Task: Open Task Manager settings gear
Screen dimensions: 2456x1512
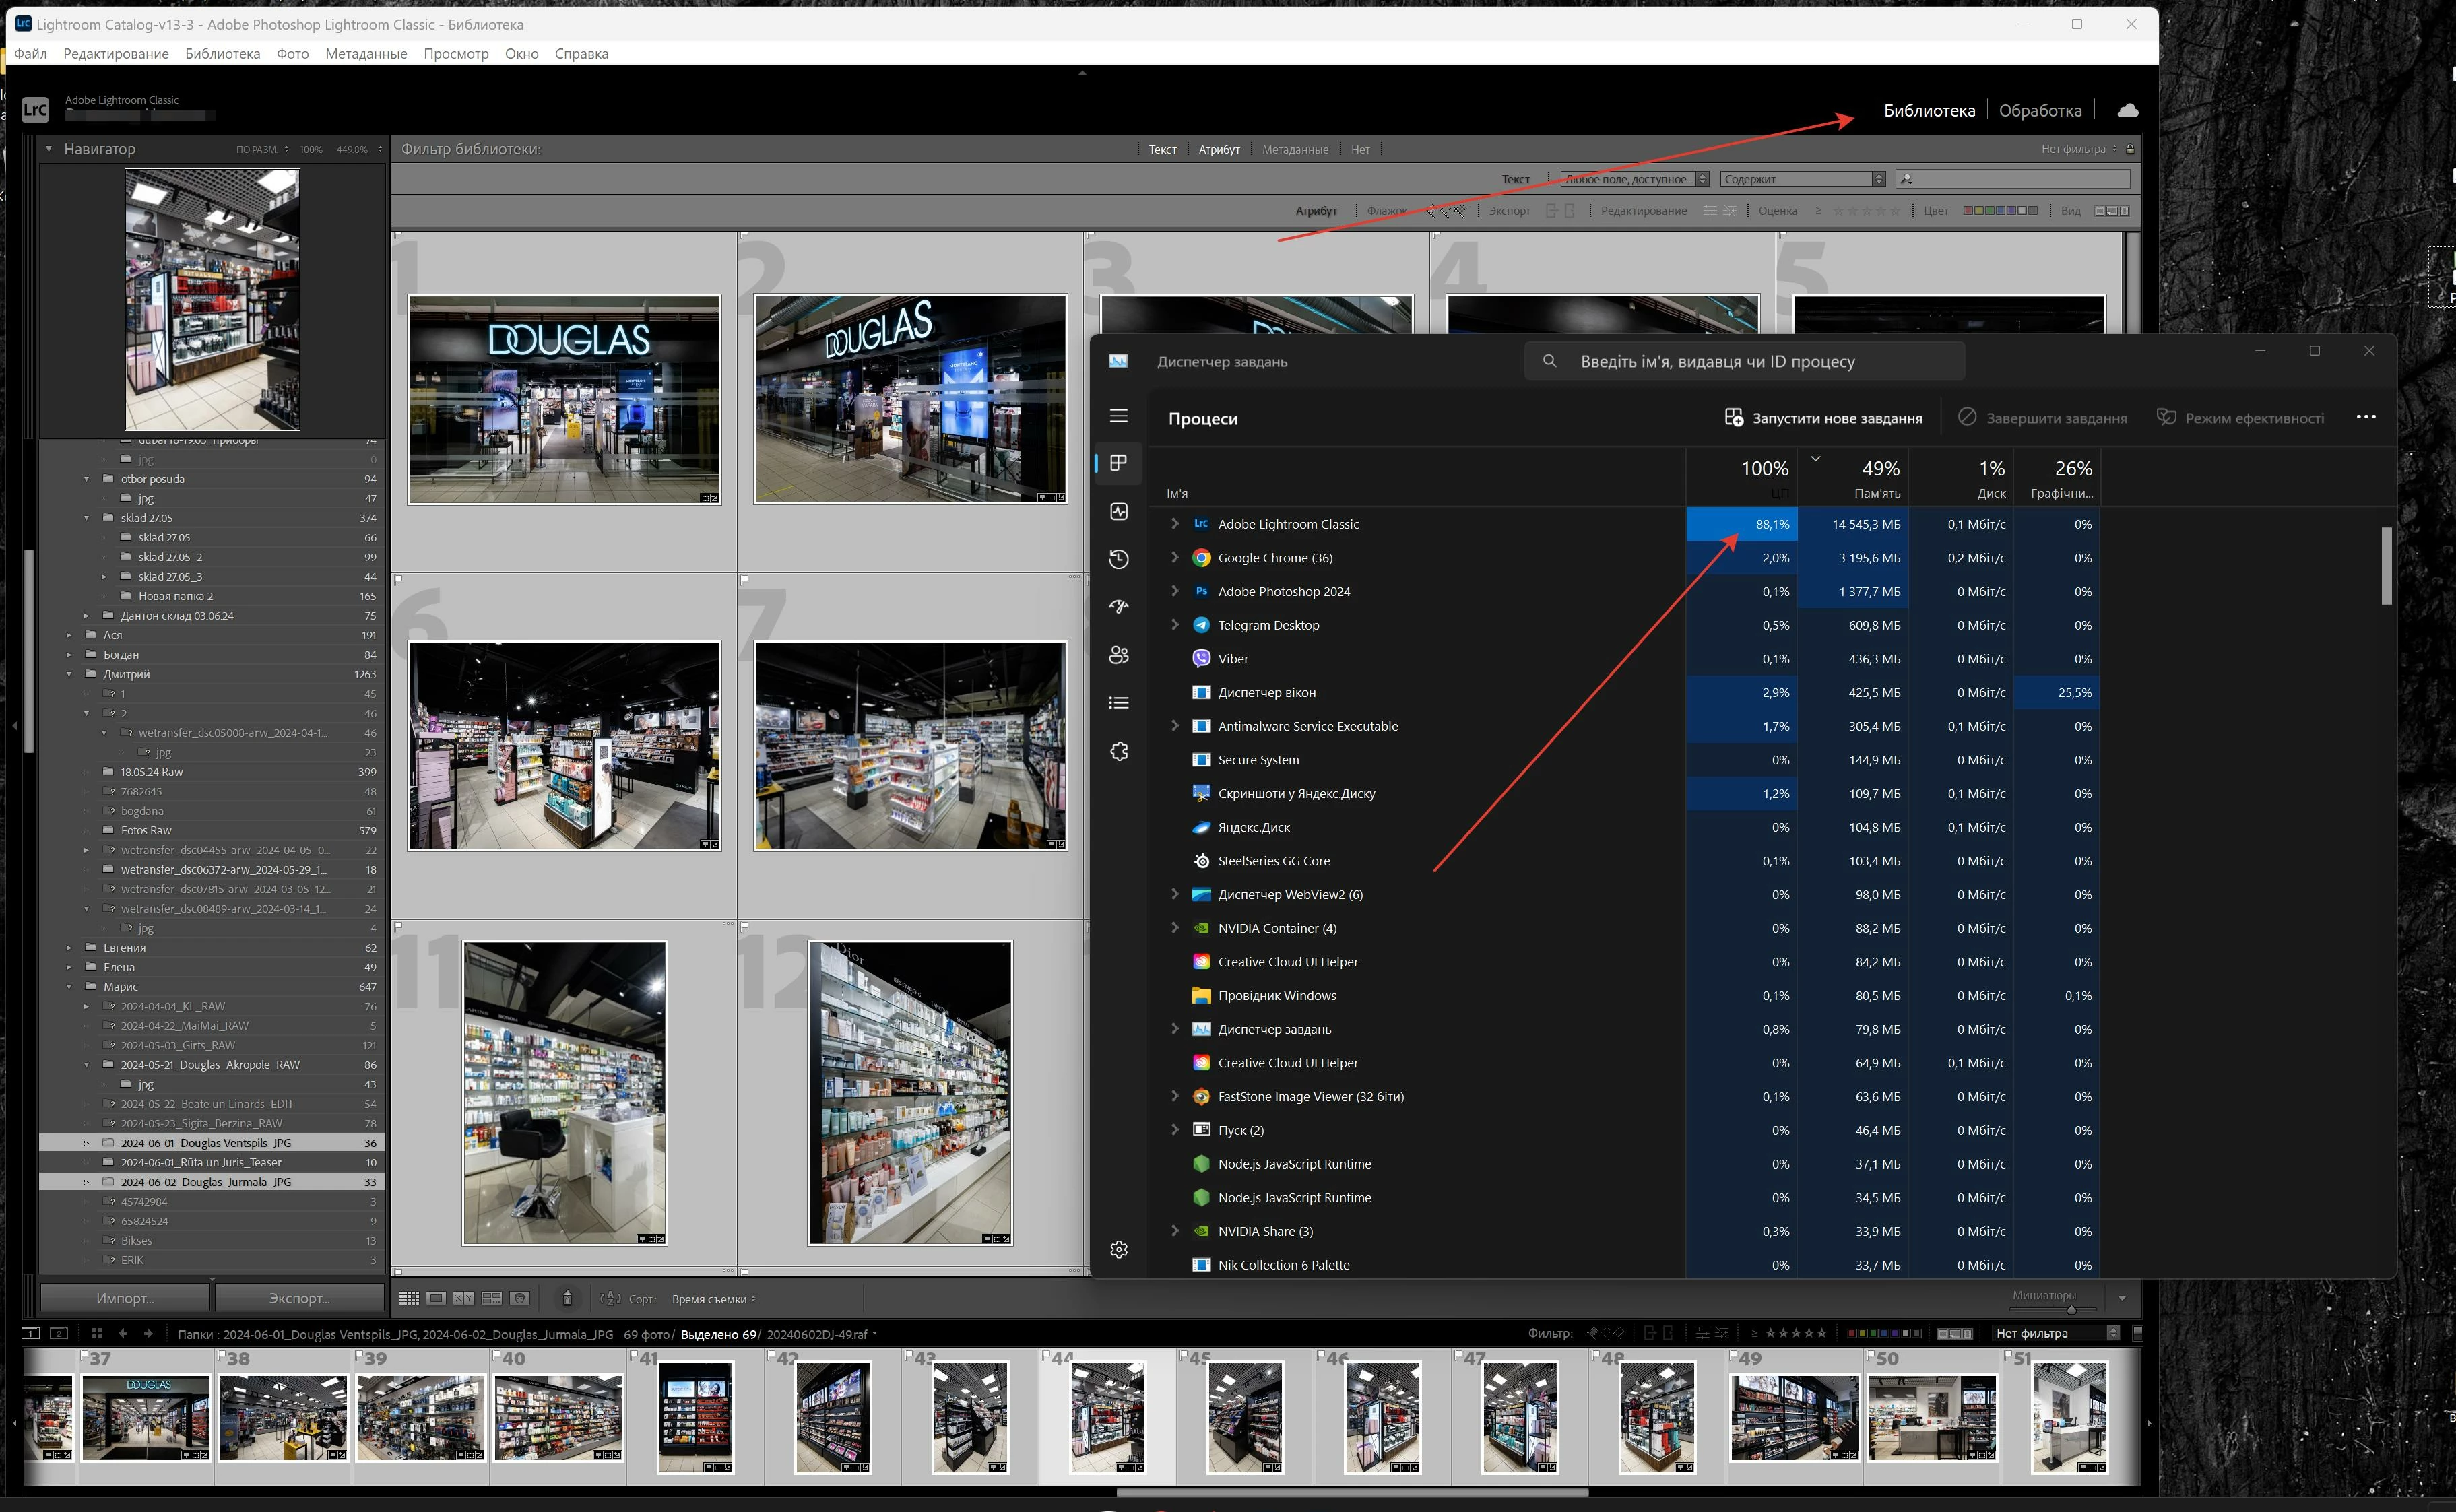Action: click(x=1119, y=1249)
